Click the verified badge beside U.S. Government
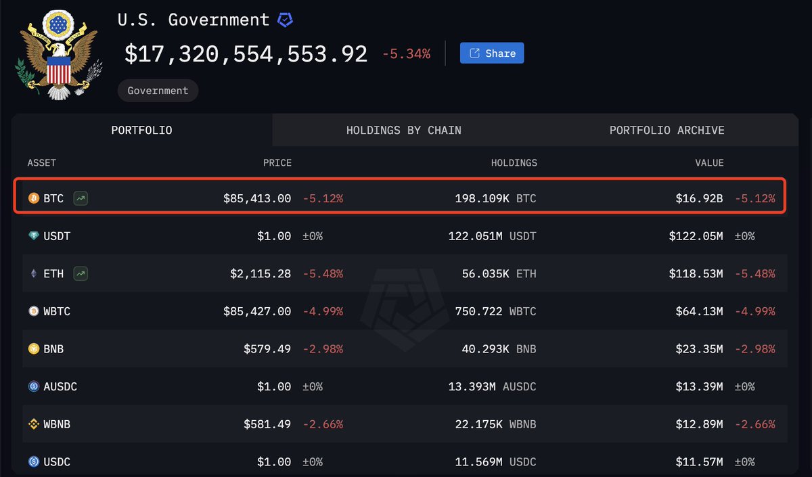This screenshot has width=812, height=477. [285, 20]
